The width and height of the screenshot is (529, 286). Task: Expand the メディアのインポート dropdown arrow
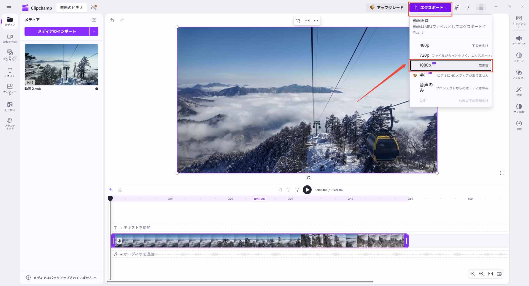[94, 31]
